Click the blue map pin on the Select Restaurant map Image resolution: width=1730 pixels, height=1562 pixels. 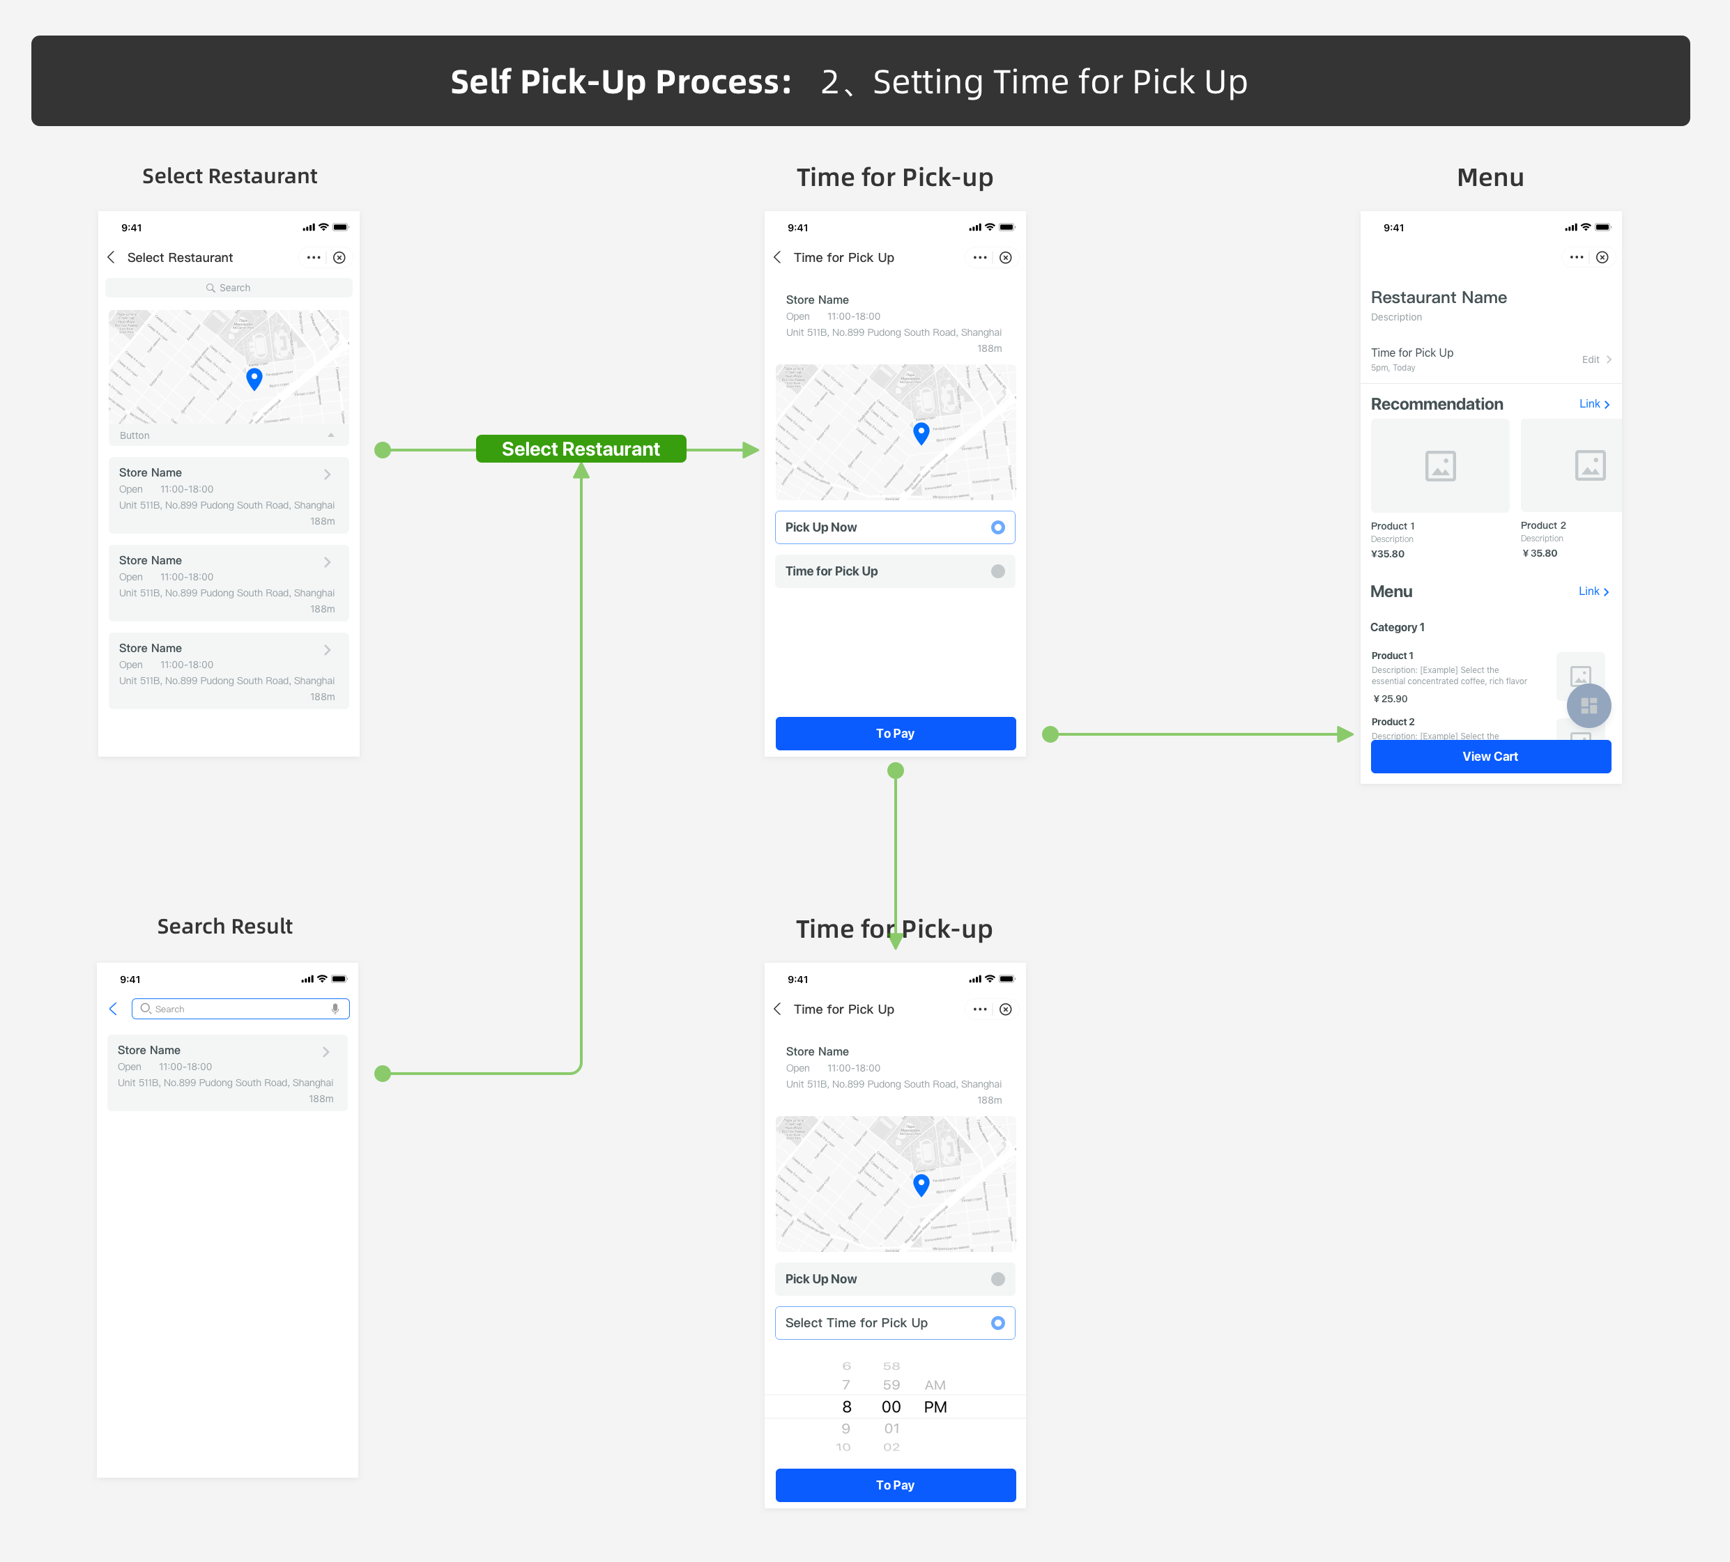click(x=254, y=378)
